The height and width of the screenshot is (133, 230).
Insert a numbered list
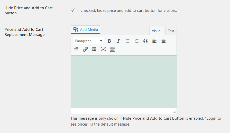[136, 41]
